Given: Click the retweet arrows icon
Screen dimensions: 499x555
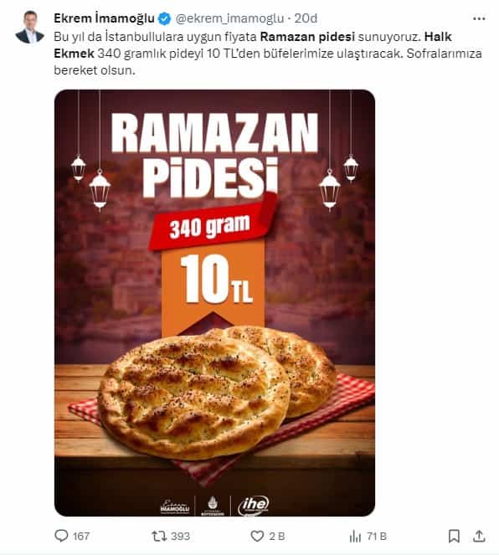Looking at the screenshot, I should click(159, 536).
